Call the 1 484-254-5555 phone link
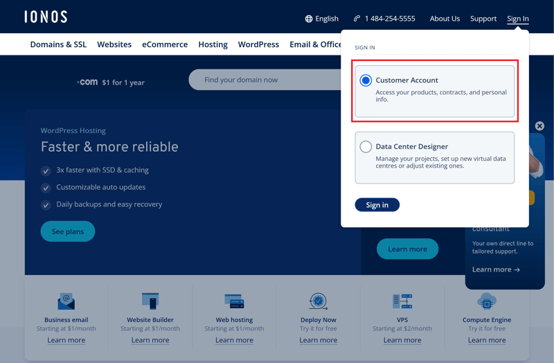554x363 pixels. pyautogui.click(x=384, y=19)
